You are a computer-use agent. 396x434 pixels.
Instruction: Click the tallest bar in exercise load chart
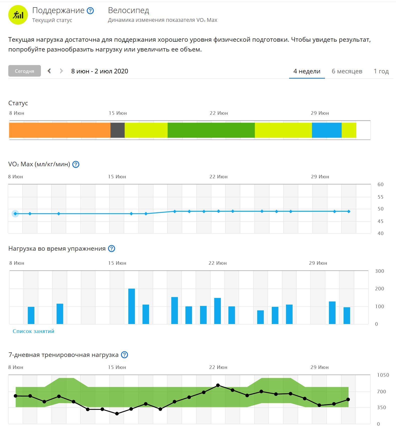click(131, 306)
